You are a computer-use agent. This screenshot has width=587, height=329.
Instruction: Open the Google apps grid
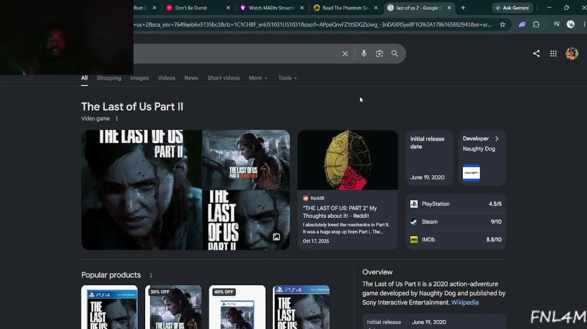554,53
